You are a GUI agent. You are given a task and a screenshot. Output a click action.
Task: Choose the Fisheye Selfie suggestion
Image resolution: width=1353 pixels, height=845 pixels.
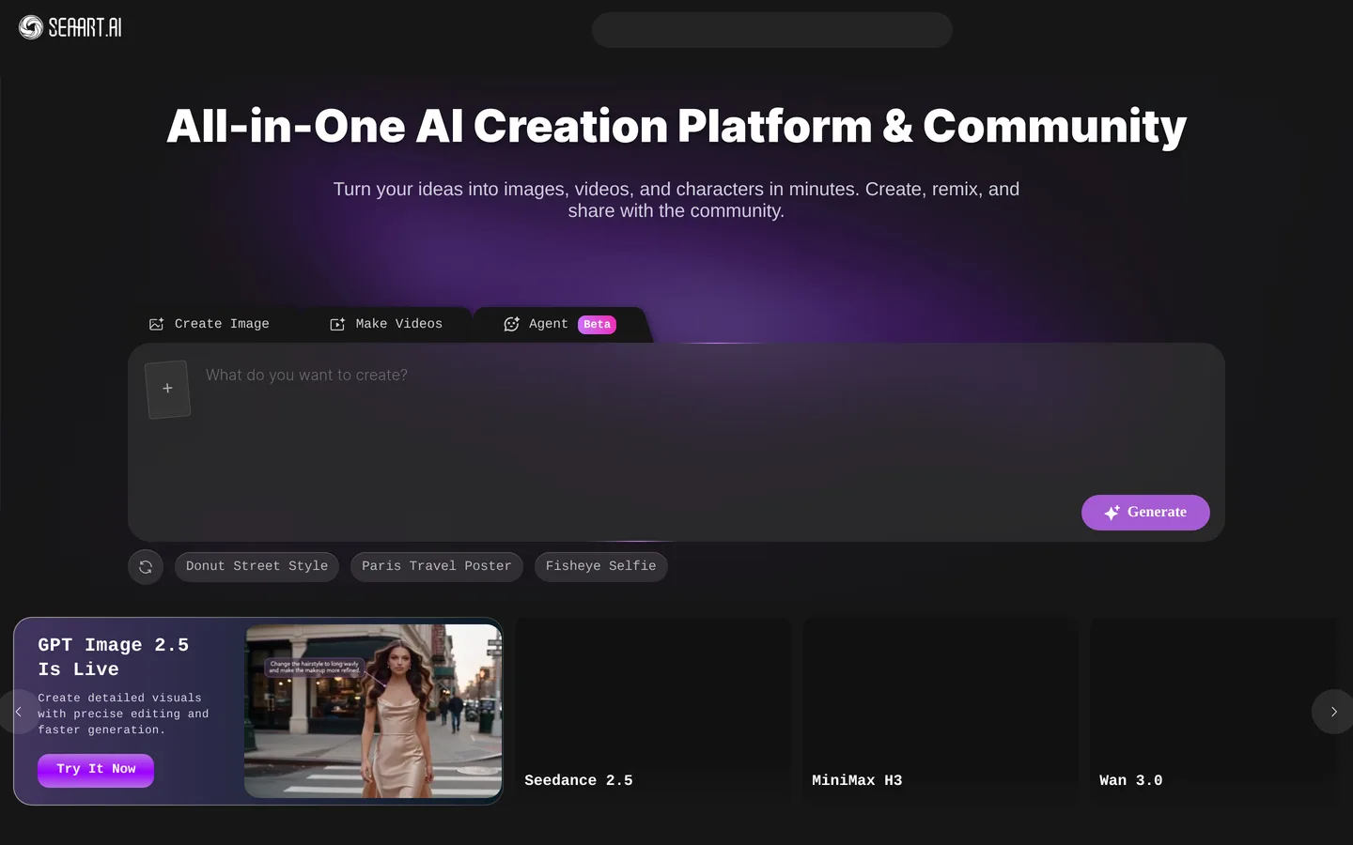pyautogui.click(x=600, y=567)
